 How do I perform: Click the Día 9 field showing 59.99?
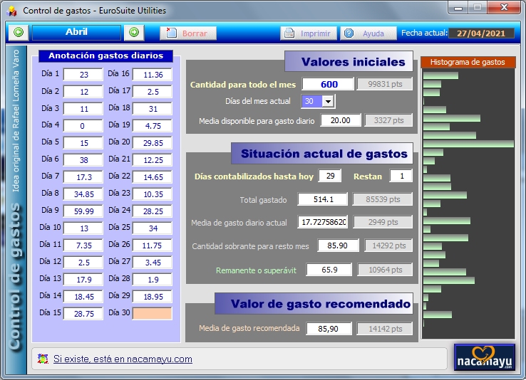[x=83, y=211]
